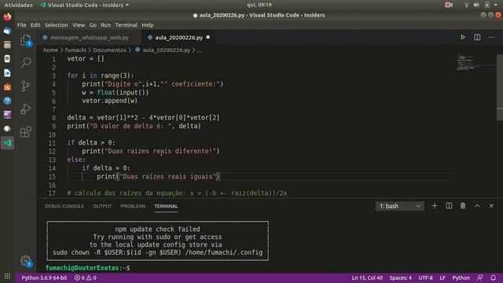This screenshot has height=283, width=503.
Task: Switch to the Problems panel tab
Action: click(x=133, y=206)
